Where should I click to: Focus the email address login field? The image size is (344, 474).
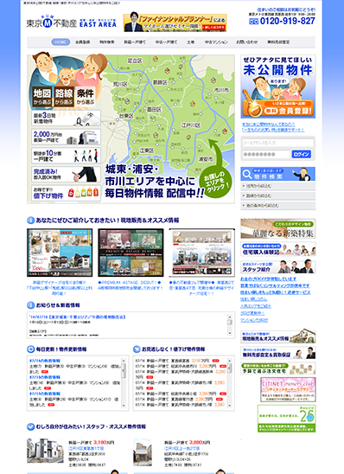277,143
